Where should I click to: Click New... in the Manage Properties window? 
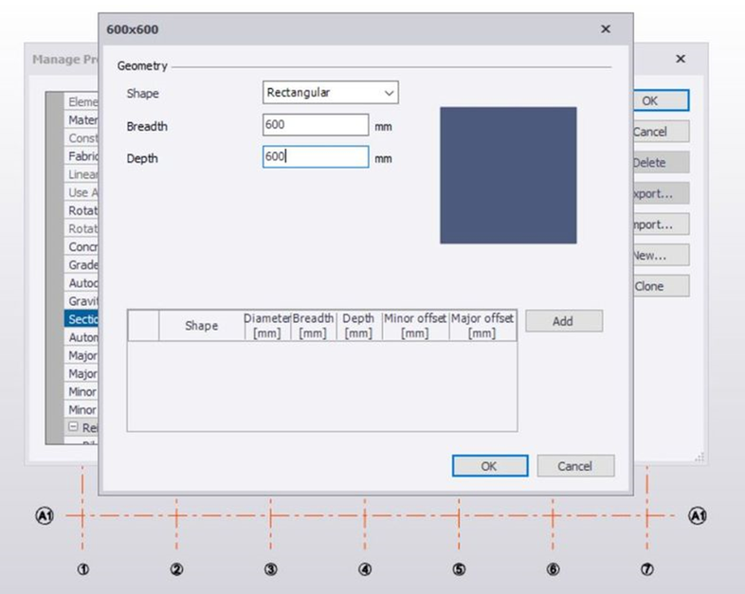coord(661,256)
